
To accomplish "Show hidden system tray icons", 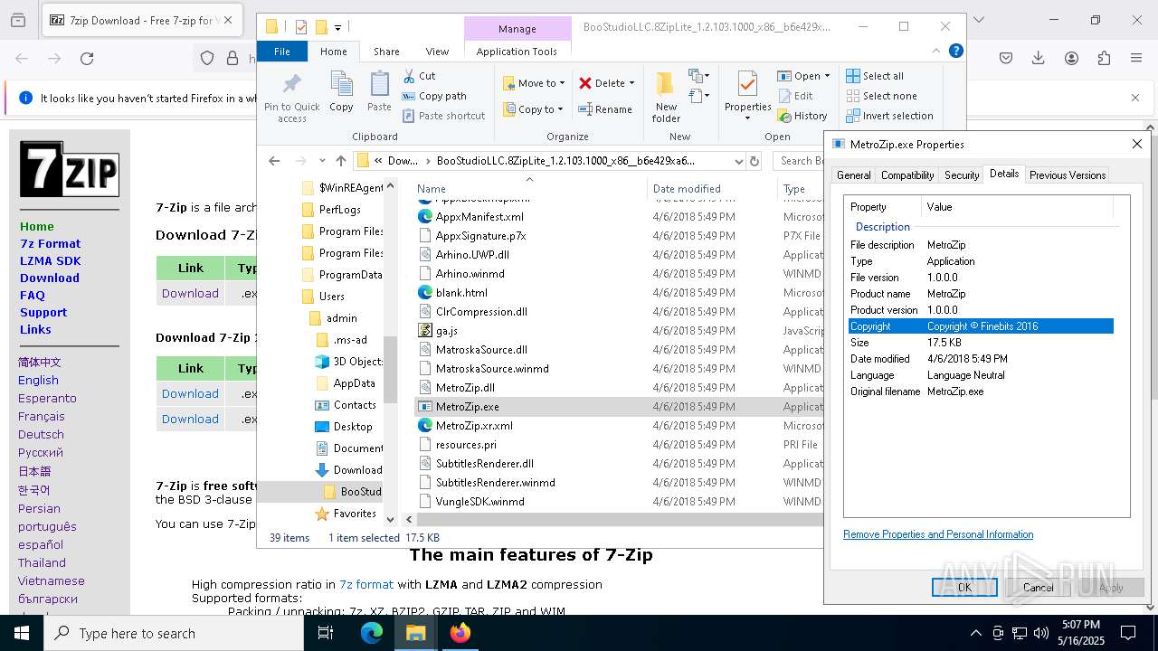I will tap(975, 633).
